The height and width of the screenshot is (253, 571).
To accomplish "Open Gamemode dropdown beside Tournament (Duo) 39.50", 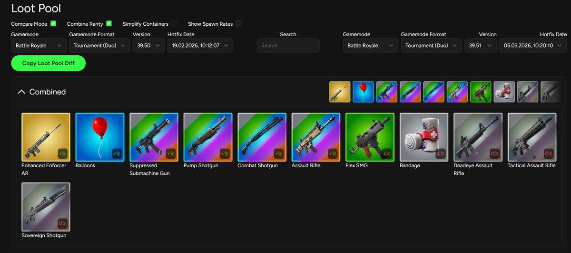I will click(39, 45).
